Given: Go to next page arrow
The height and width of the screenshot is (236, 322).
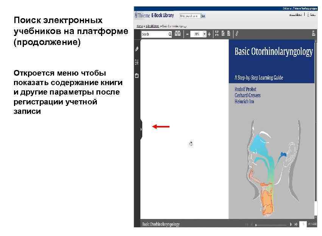Looking at the screenshot, I should 291,225.
